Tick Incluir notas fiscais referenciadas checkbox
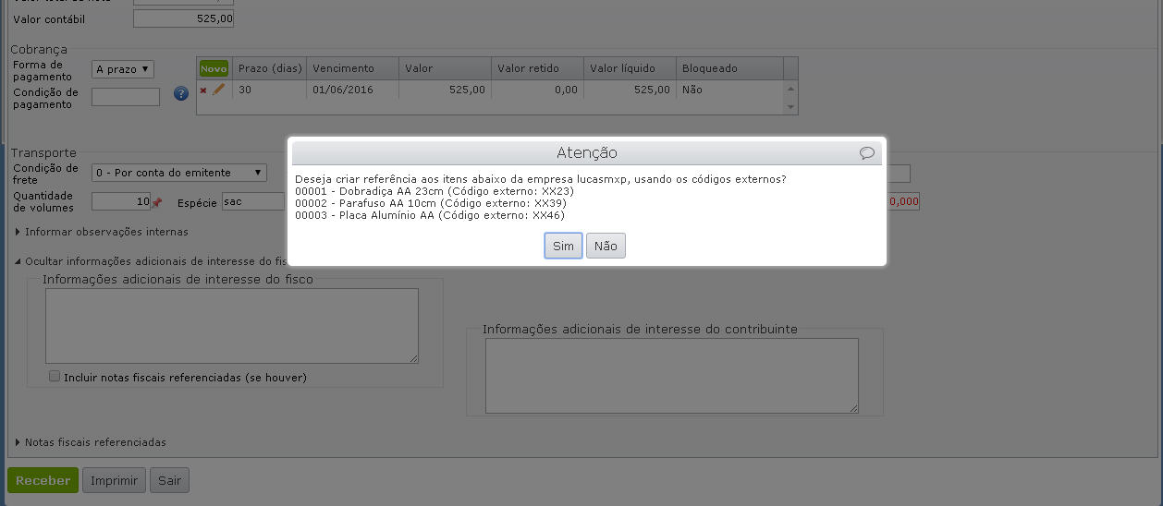The image size is (1163, 506). click(x=55, y=377)
